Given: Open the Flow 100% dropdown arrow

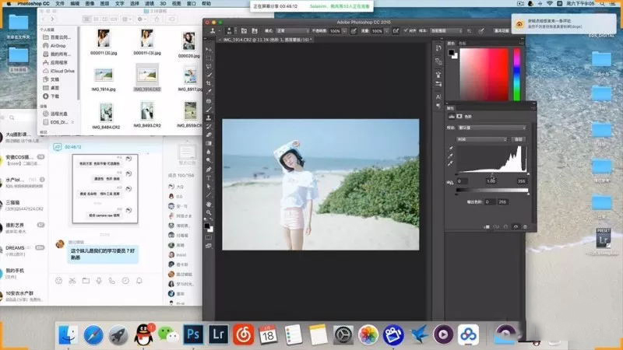Looking at the screenshot, I should coord(386,31).
